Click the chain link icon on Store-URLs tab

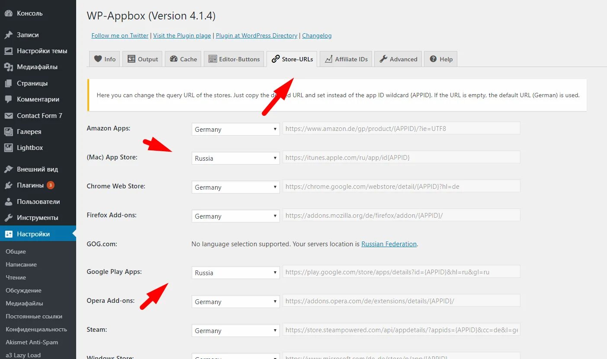[276, 59]
